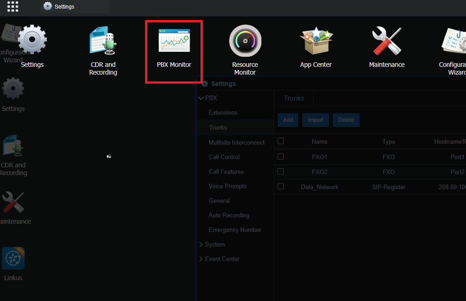This screenshot has width=466, height=301.
Task: Click the Add trunk button
Action: tap(288, 120)
